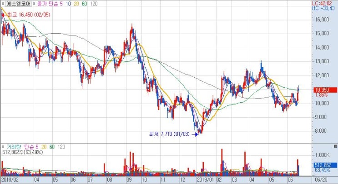This screenshot has height=184, width=338.
Task: Click the 08 month marker on date axis
Action: (109, 180)
